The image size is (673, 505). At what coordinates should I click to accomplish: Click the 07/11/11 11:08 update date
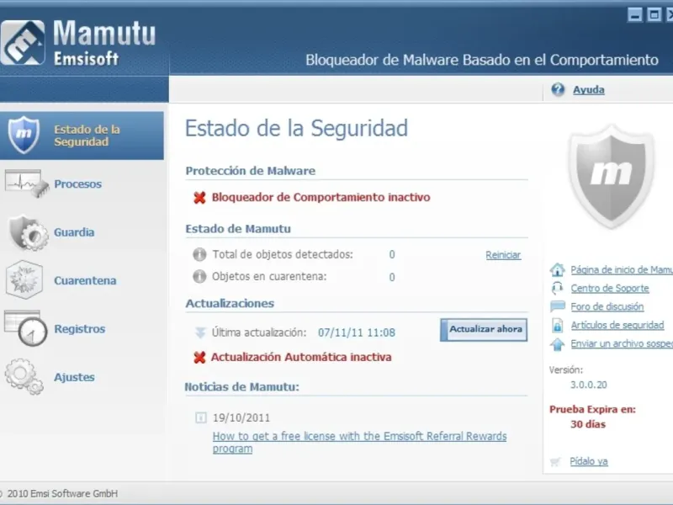point(356,332)
